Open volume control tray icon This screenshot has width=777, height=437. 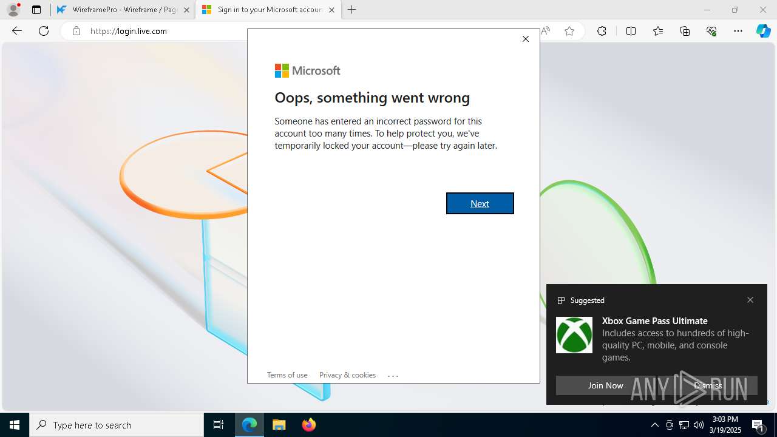point(699,425)
